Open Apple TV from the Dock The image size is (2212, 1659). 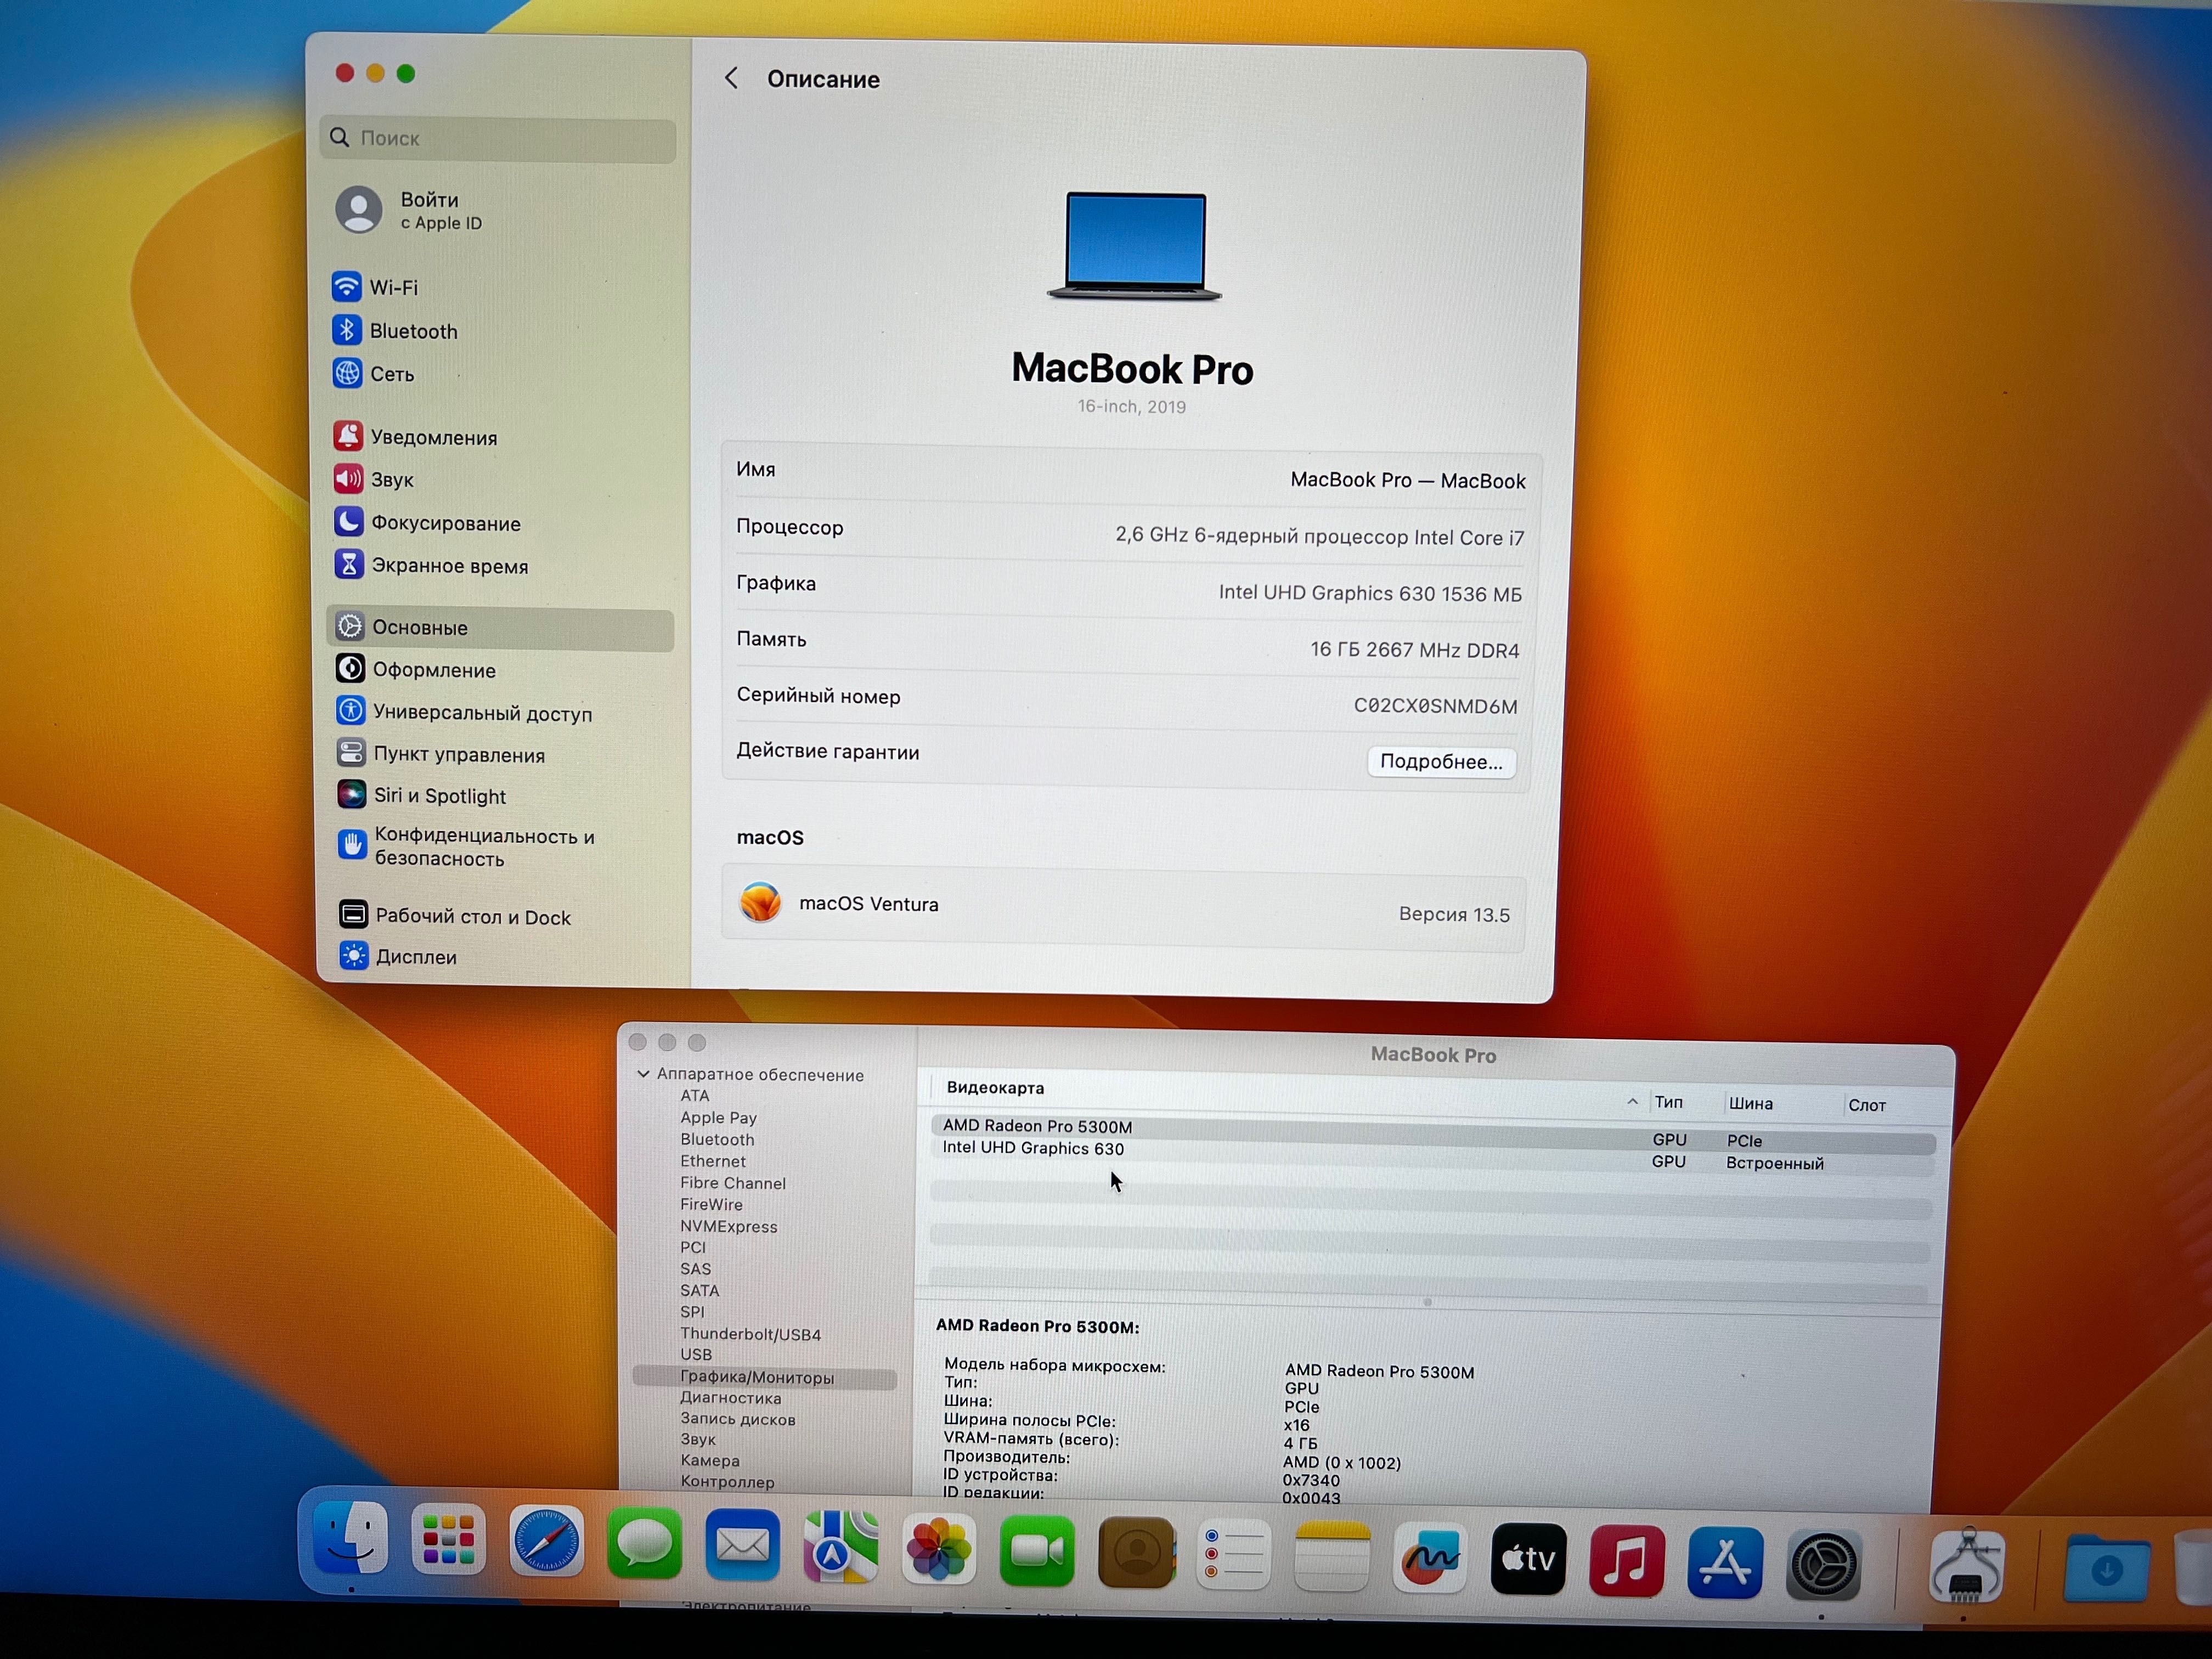[1528, 1560]
